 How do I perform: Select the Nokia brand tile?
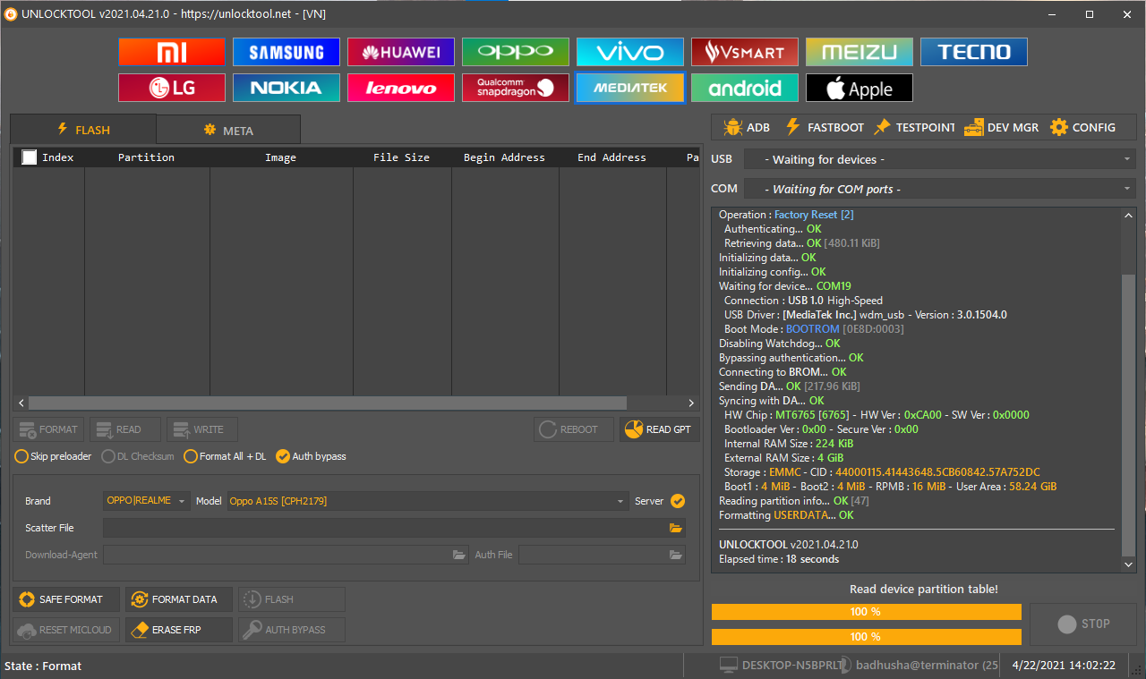point(286,88)
